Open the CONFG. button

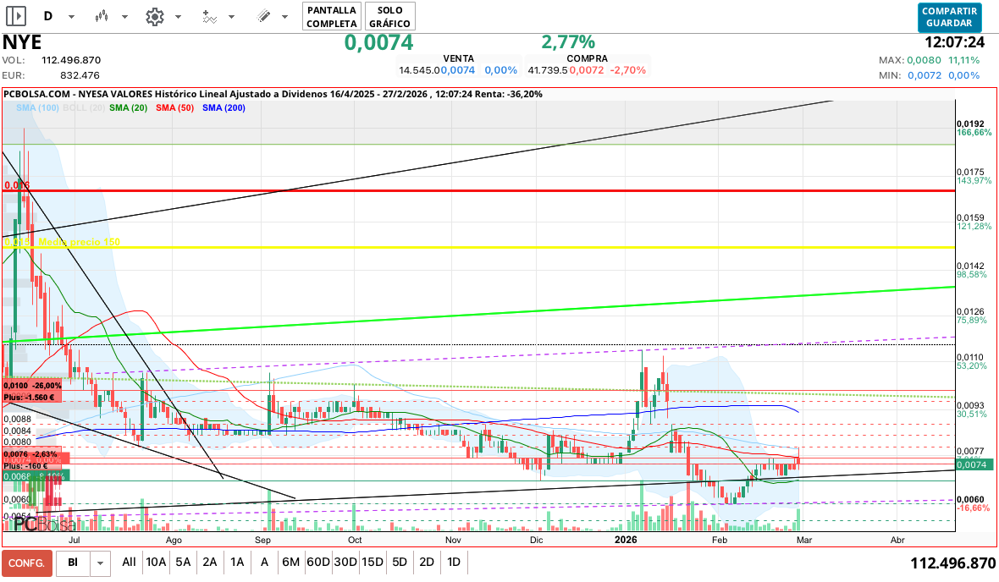(27, 563)
